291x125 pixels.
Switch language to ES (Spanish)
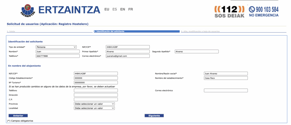(115, 9)
